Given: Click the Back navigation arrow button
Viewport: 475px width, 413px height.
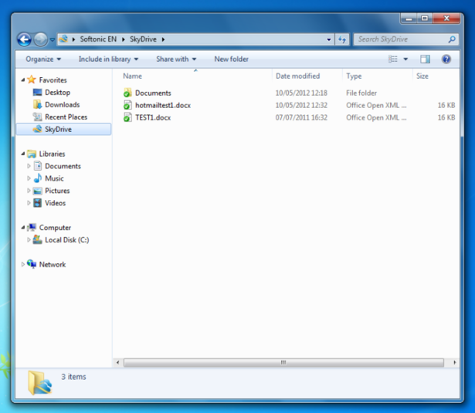Looking at the screenshot, I should 23,39.
